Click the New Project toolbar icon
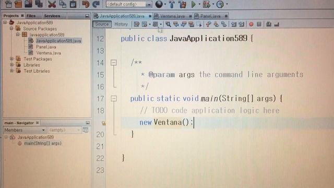Image resolution: width=334 pixels, height=188 pixels. coord(18,4)
